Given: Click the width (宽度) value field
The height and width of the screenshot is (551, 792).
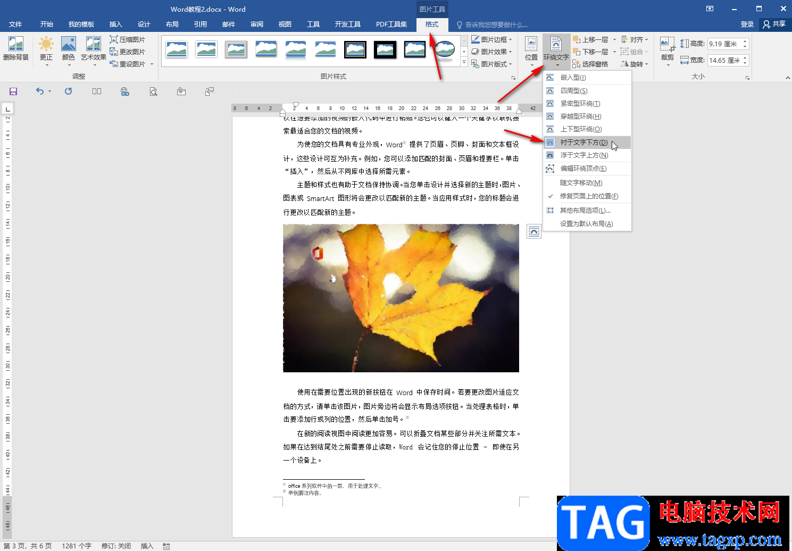Looking at the screenshot, I should [724, 61].
